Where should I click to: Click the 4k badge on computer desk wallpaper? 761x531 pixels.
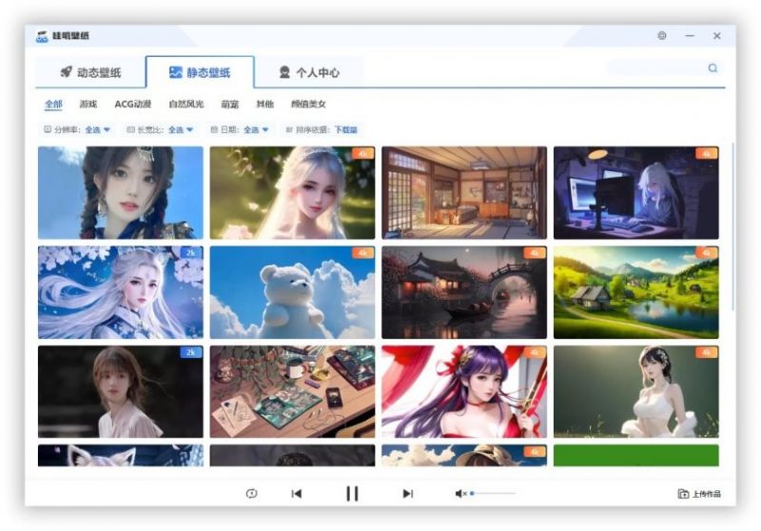click(706, 153)
